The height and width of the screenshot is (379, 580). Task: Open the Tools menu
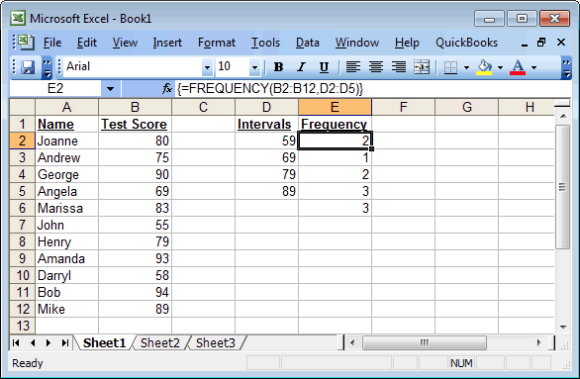point(265,43)
